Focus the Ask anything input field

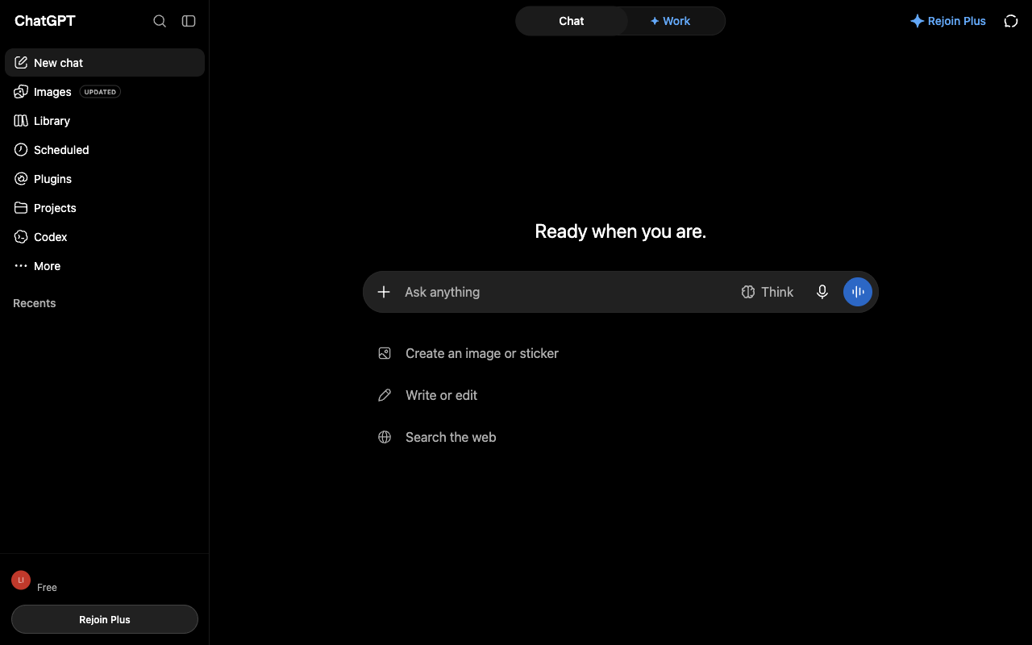(x=564, y=292)
